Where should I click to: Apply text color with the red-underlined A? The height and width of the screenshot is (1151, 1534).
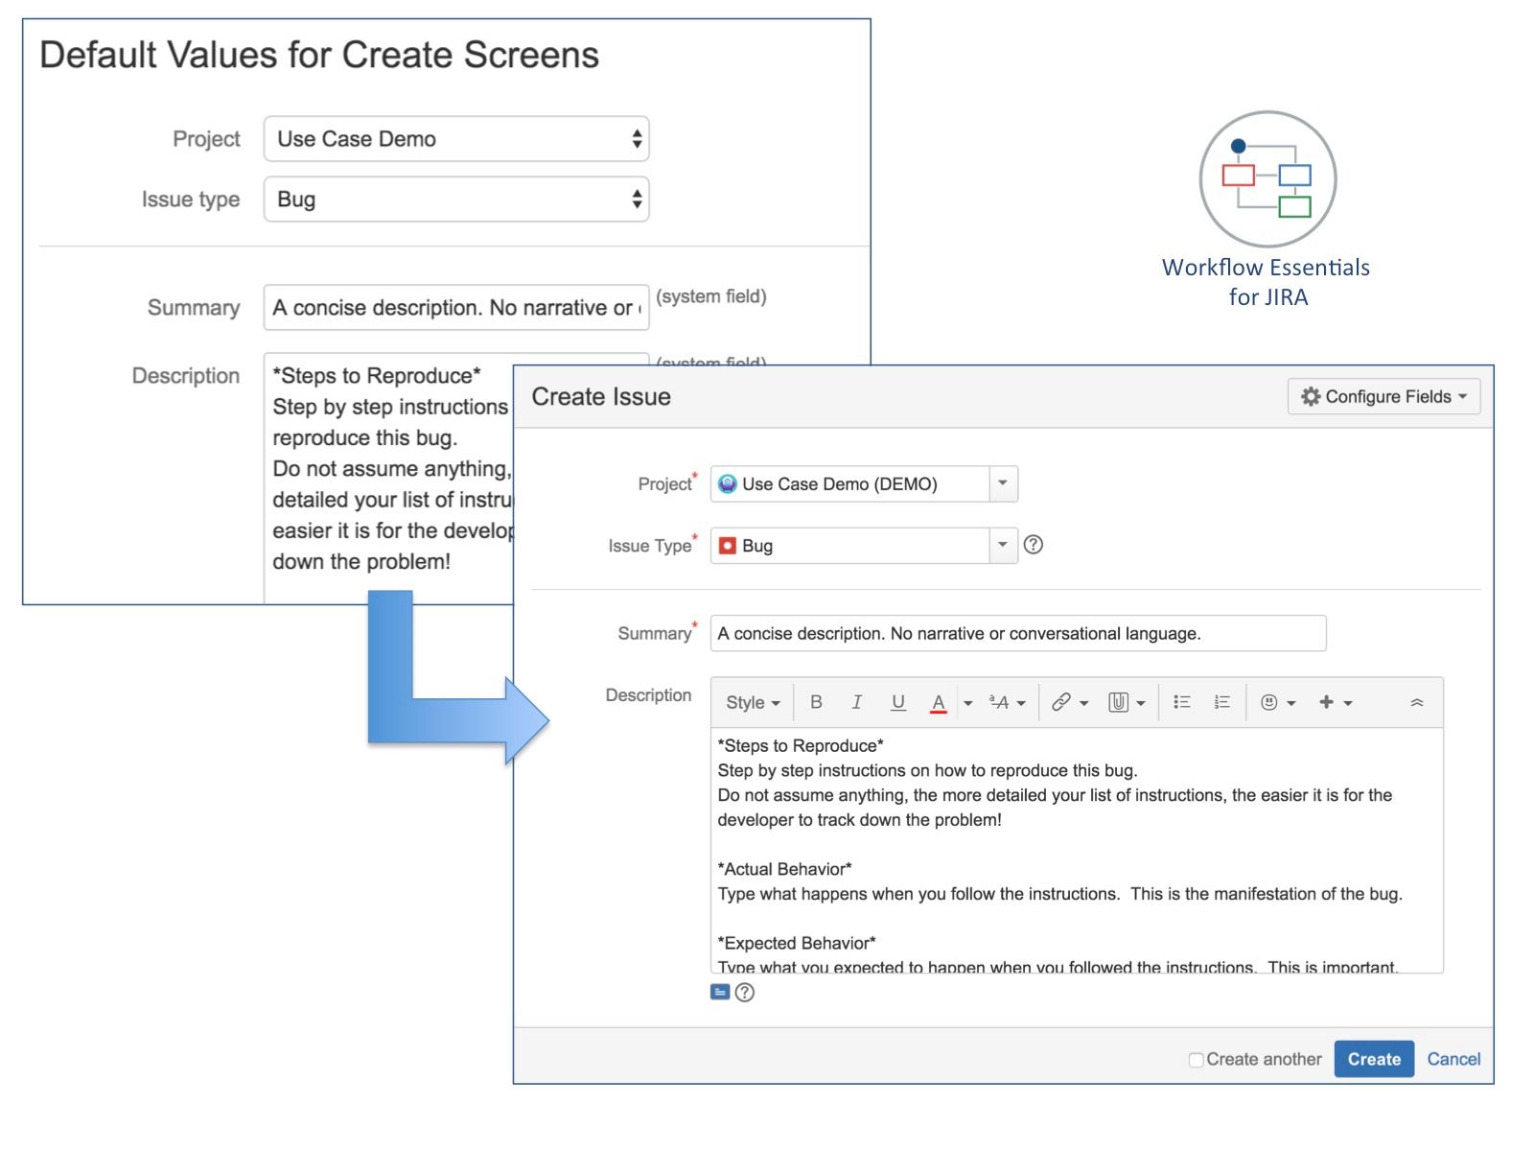tap(939, 703)
